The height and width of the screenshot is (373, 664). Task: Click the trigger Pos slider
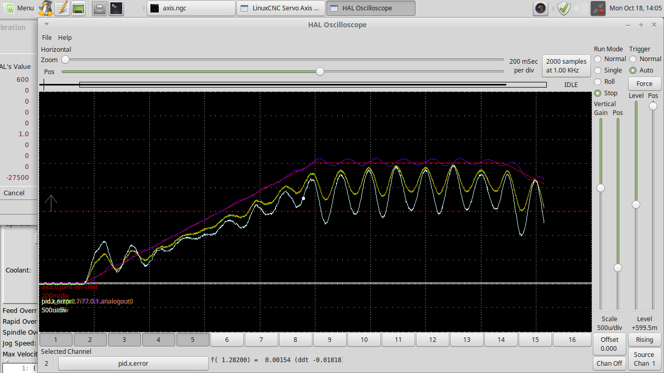coord(653,205)
